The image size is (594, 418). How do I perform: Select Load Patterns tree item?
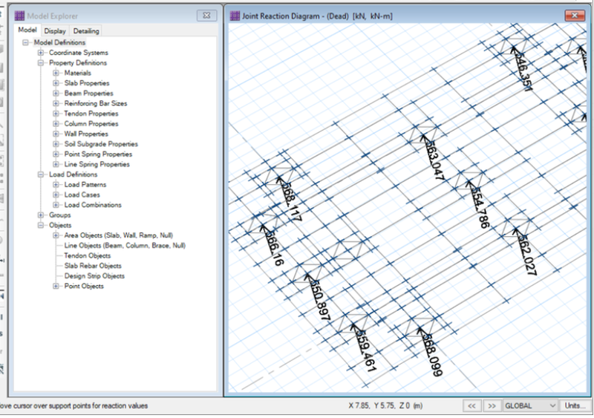pyautogui.click(x=85, y=185)
